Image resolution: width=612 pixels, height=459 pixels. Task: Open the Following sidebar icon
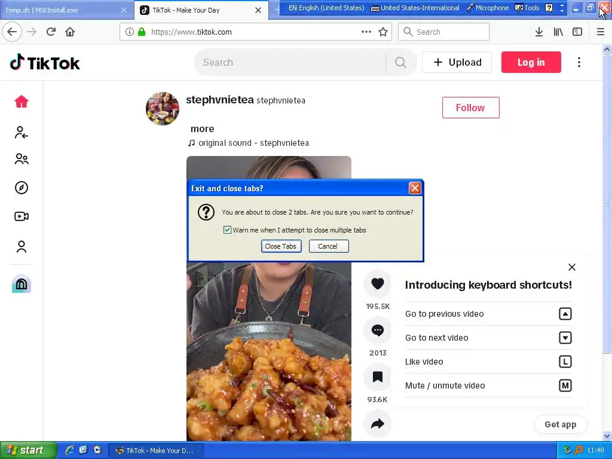[22, 133]
